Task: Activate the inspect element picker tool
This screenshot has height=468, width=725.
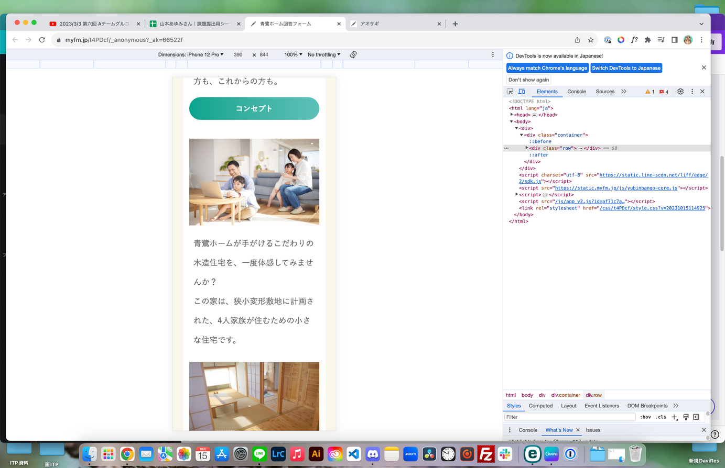Action: pos(510,92)
